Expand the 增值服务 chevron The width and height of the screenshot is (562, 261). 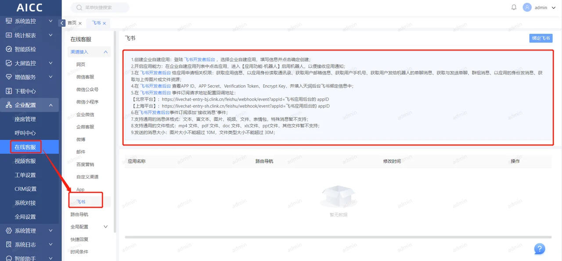(50, 77)
